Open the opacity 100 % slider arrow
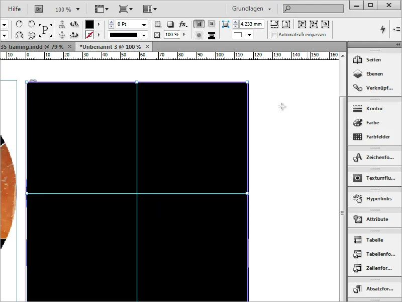 [184, 34]
